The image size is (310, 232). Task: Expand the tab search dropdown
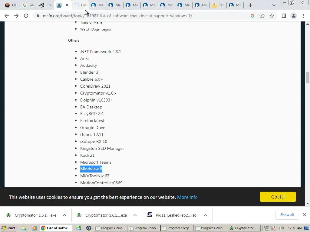coord(274,5)
